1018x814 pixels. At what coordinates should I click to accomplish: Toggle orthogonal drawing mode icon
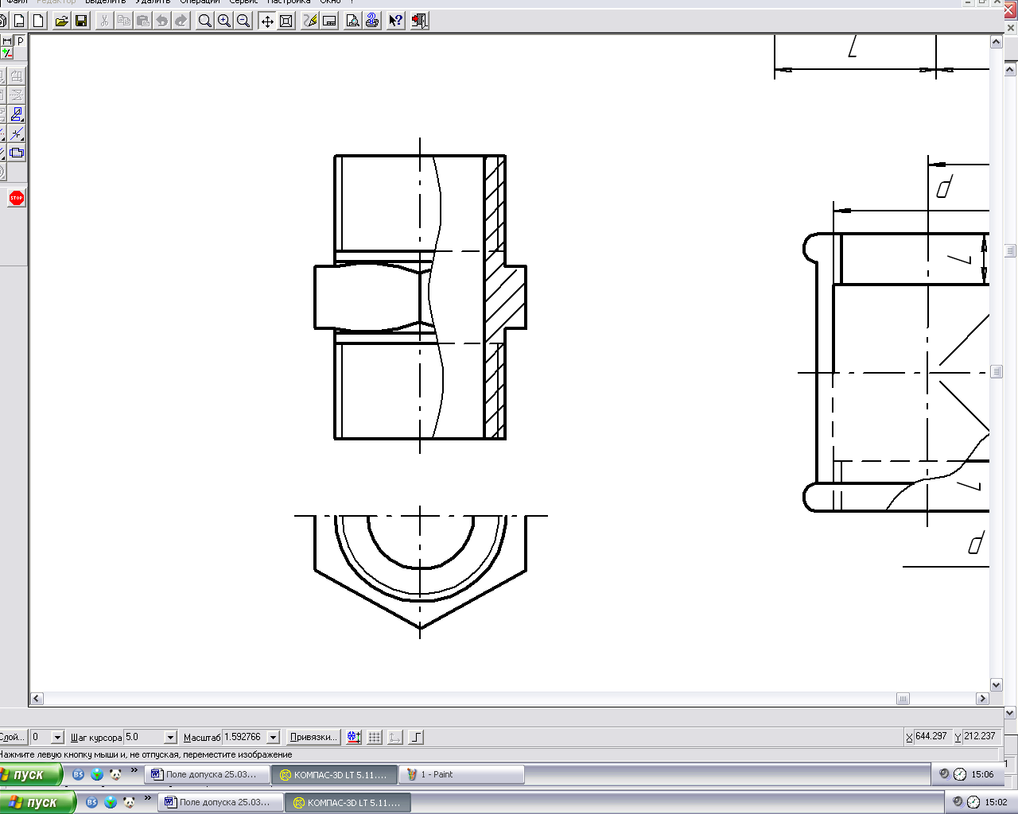coord(416,738)
